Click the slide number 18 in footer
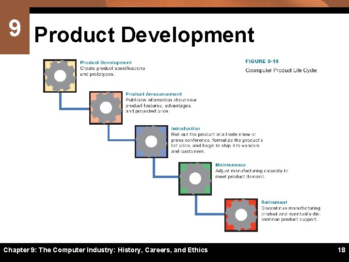 tap(341, 250)
